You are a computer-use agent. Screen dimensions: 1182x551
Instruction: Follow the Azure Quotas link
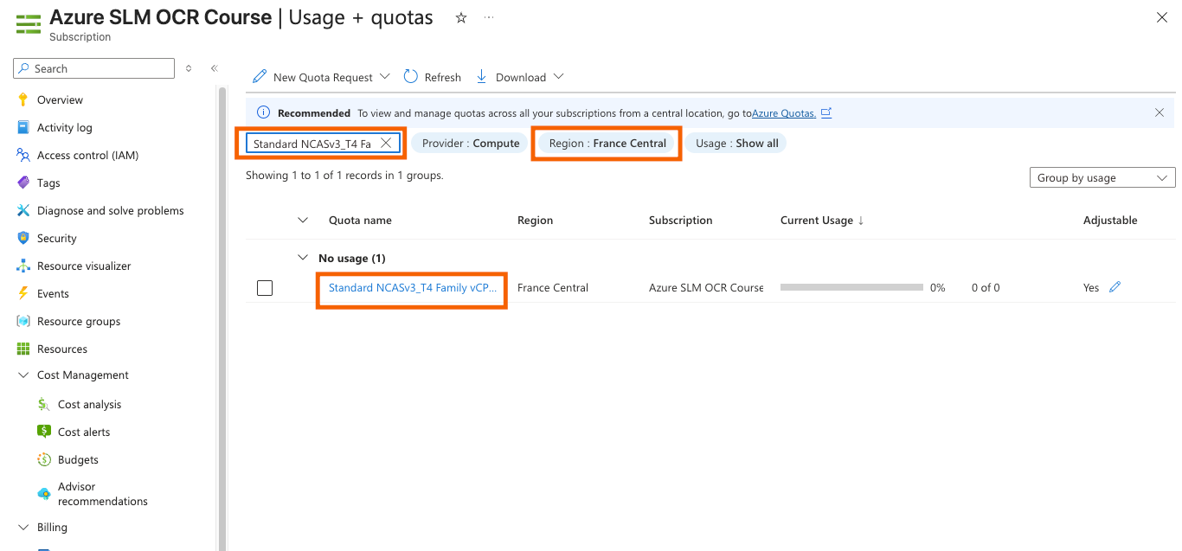click(x=784, y=112)
